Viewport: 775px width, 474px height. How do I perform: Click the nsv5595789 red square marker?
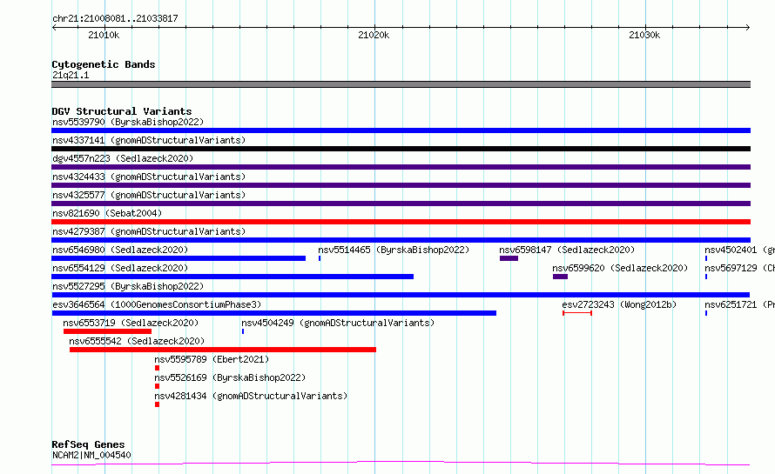coord(157,368)
